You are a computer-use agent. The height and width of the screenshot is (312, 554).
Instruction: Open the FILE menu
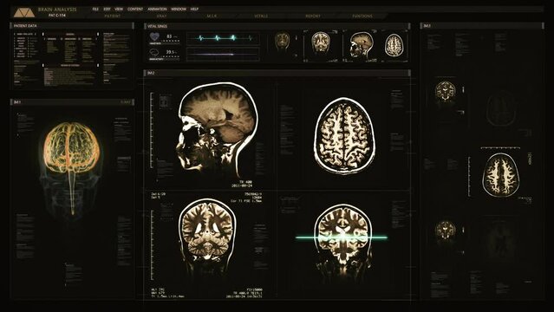(95, 10)
